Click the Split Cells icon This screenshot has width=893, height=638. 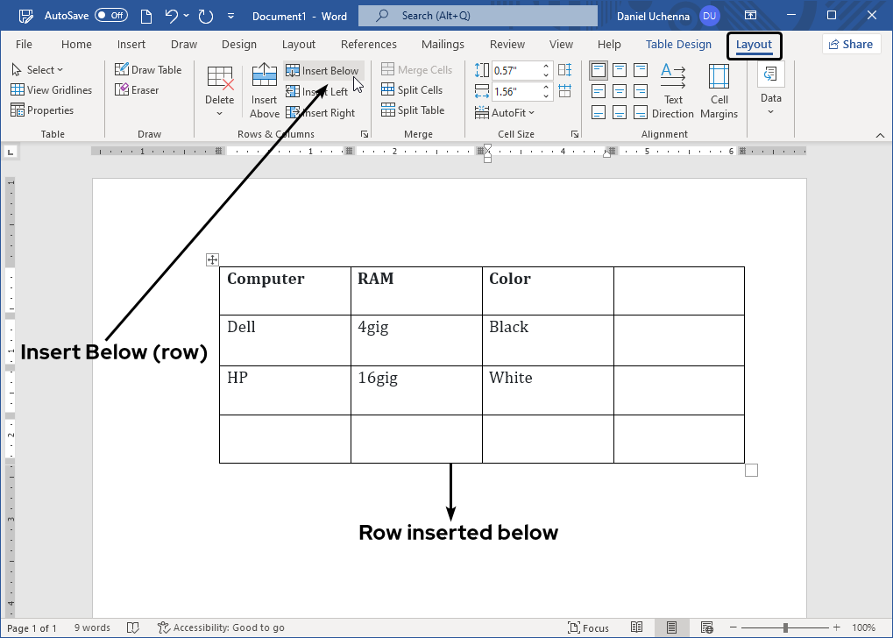pos(388,90)
